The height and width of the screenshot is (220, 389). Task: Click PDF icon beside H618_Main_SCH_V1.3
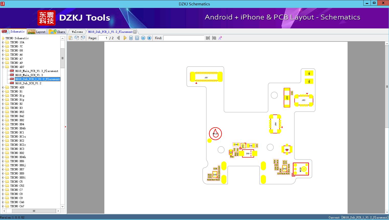point(12,75)
